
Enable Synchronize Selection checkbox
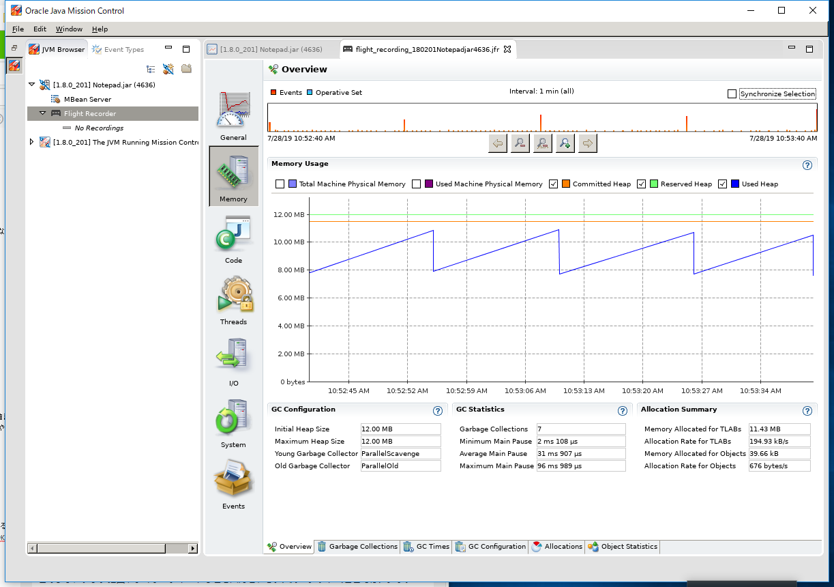coord(732,94)
